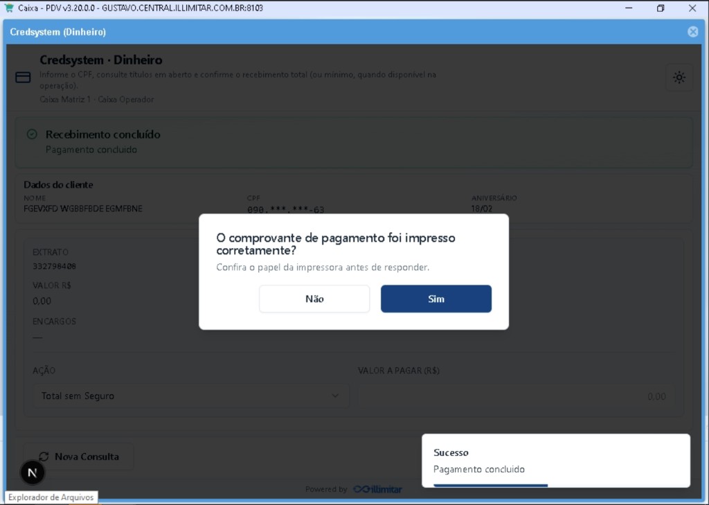The width and height of the screenshot is (709, 505).
Task: Click the Sucesso Pagamento concluído toast
Action: [x=556, y=461]
